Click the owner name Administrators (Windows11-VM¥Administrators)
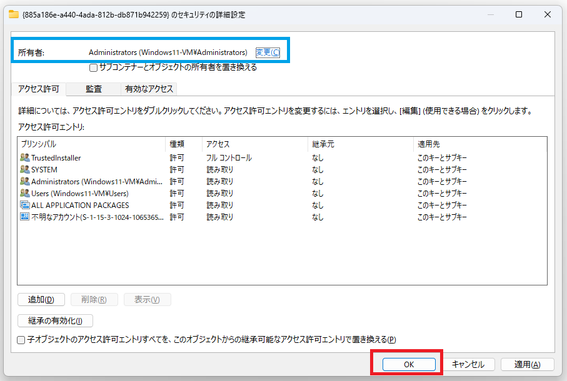The image size is (567, 381). [x=168, y=52]
